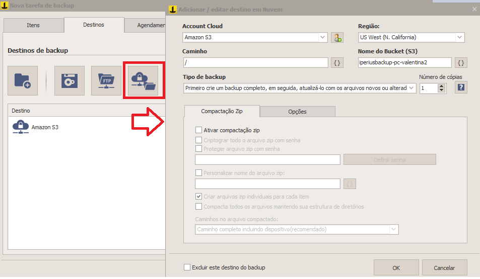This screenshot has height=279, width=480.
Task: Select the Amazon S3 destination cloud icon
Action: 21,127
